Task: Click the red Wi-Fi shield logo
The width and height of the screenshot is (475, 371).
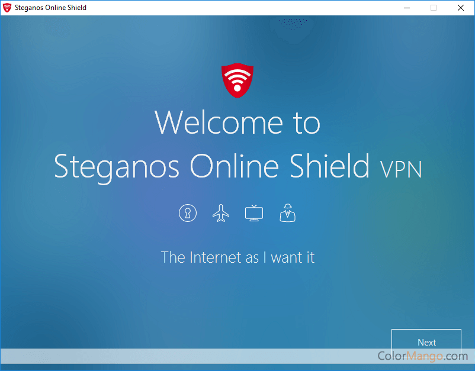Action: pyautogui.click(x=237, y=80)
